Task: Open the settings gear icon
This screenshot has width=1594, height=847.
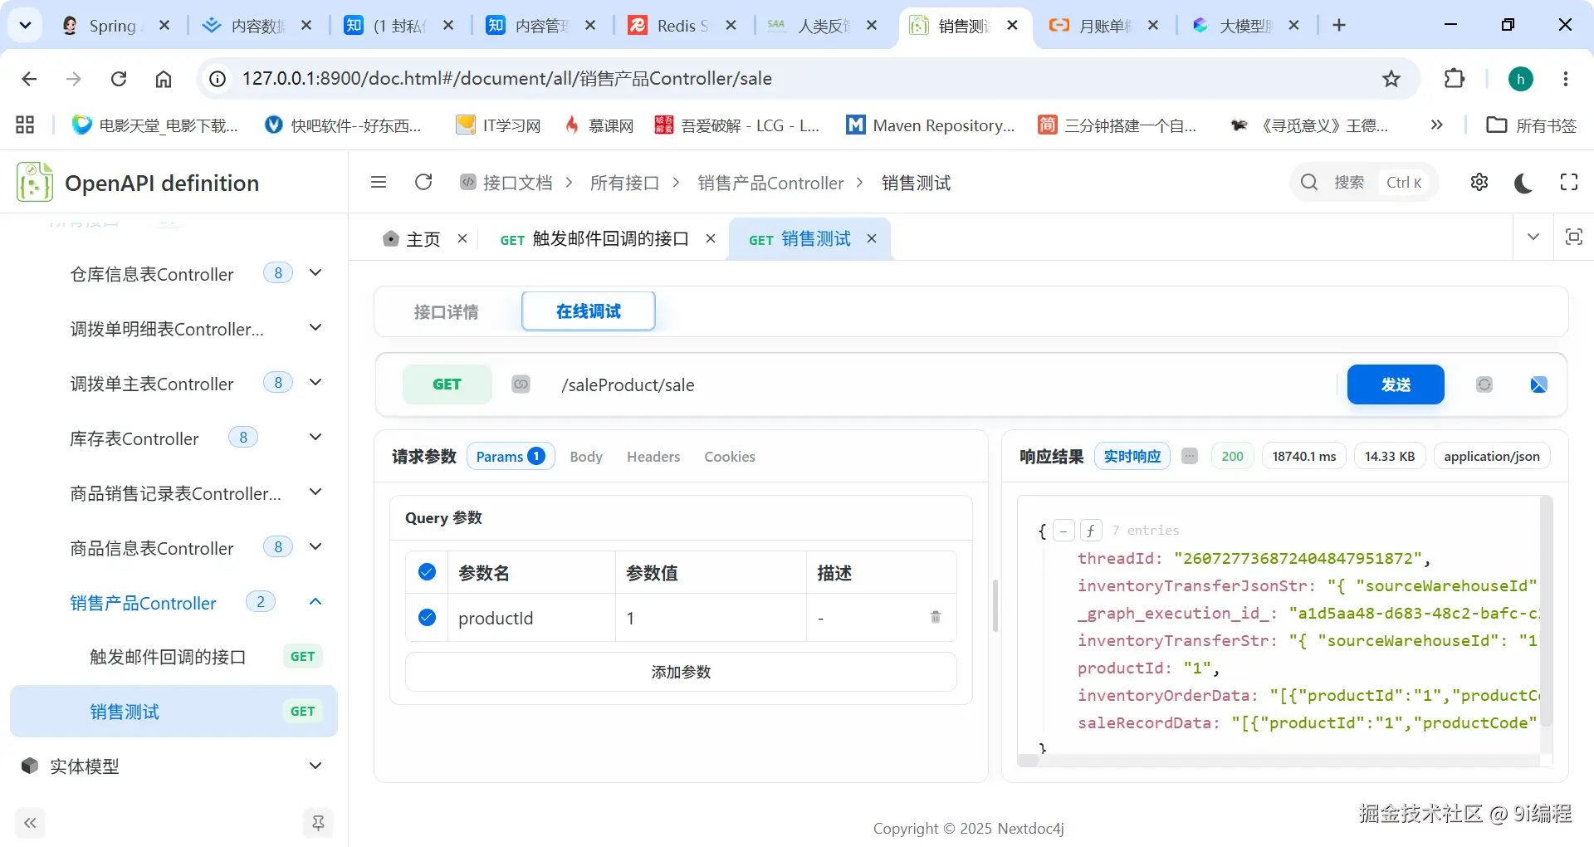Action: (x=1479, y=182)
